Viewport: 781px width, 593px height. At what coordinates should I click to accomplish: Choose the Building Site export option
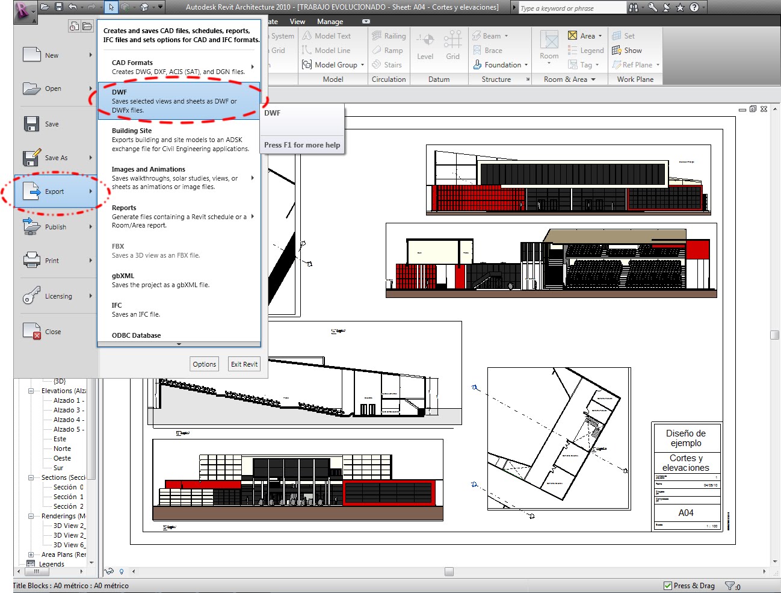click(x=179, y=140)
